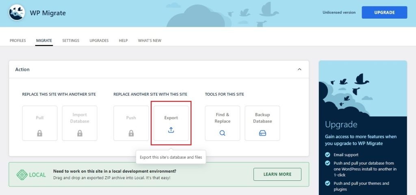Click the WP Migrate logo icon
This screenshot has height=195, width=416.
tap(17, 13)
